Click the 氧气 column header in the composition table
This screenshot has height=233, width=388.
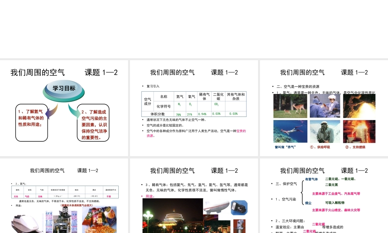(x=192, y=97)
